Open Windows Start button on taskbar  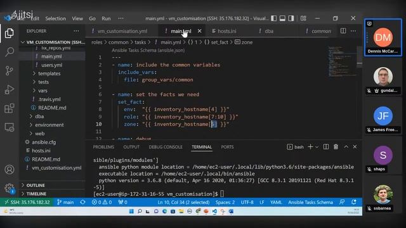(131, 211)
